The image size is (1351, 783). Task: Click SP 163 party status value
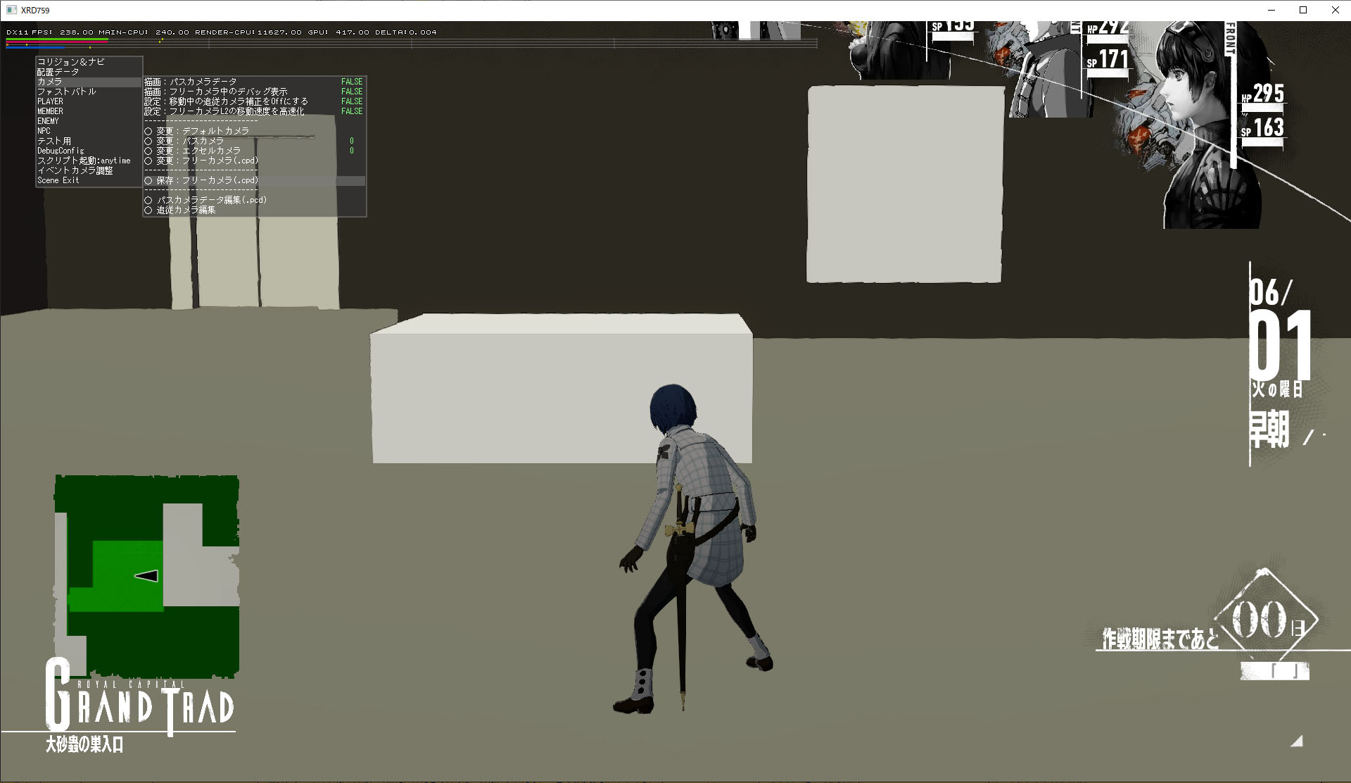[x=1263, y=127]
